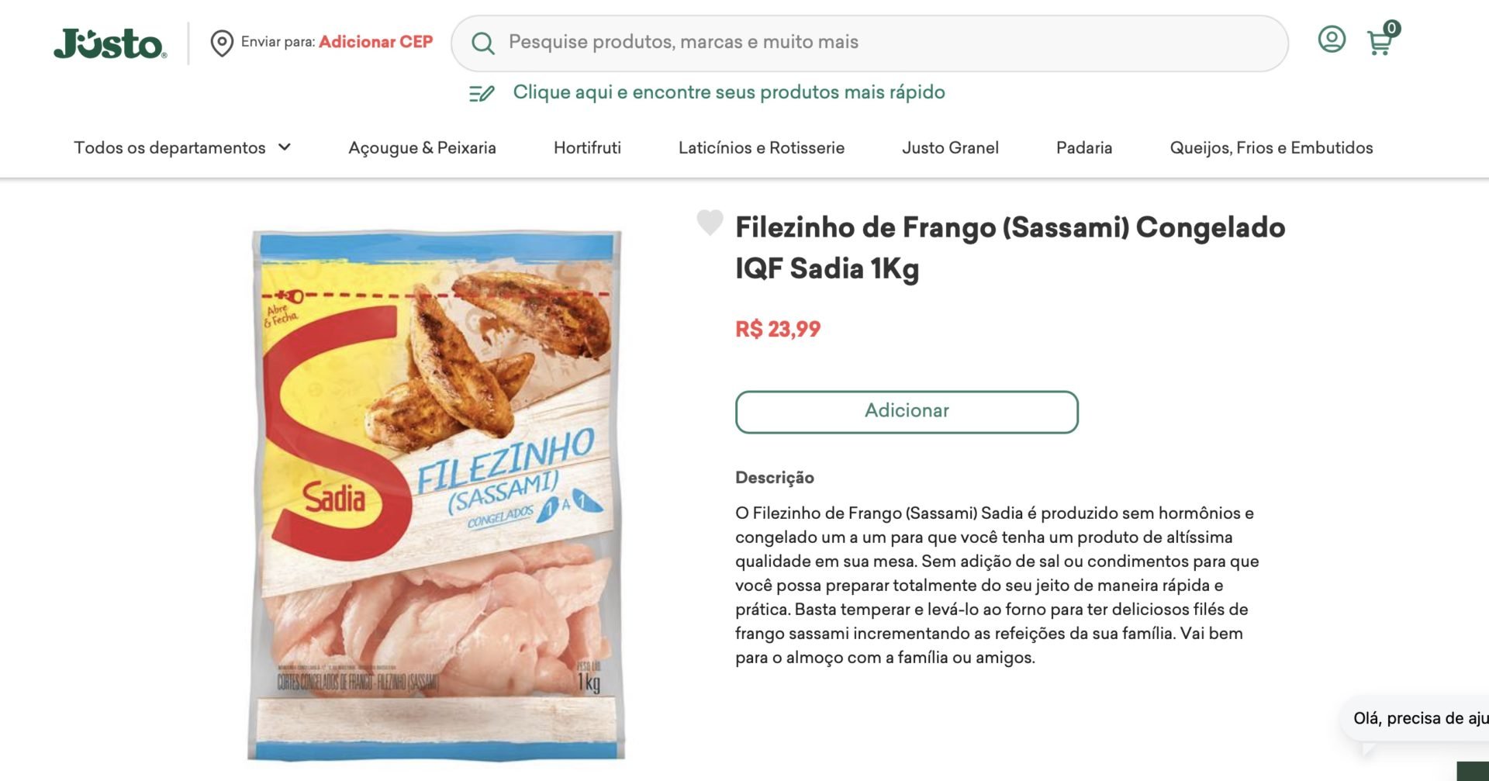Viewport: 1489px width, 781px height.
Task: Open Açougue & Peixaria category
Action: [422, 147]
